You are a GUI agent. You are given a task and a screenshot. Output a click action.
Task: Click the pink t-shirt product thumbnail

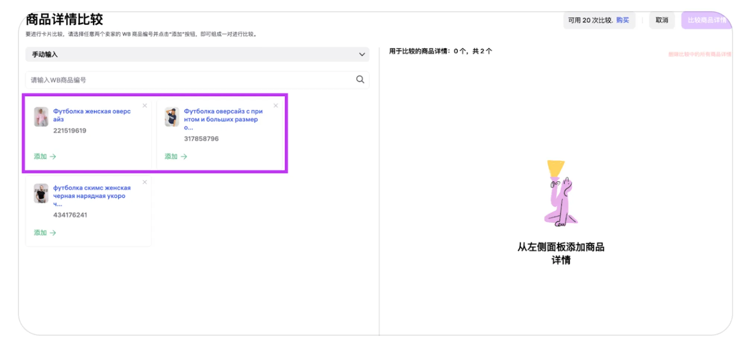(x=41, y=116)
